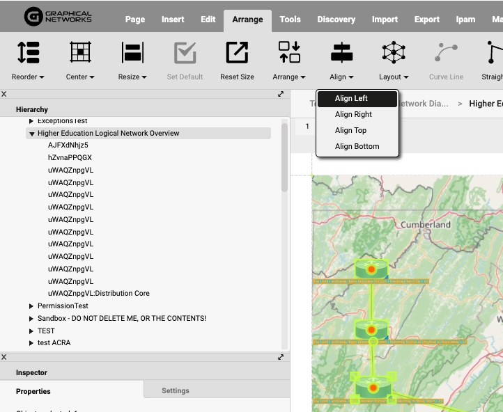This screenshot has width=503, height=412.
Task: Select uWAQZnpgVL:Distribution Core tree item
Action: (x=99, y=294)
